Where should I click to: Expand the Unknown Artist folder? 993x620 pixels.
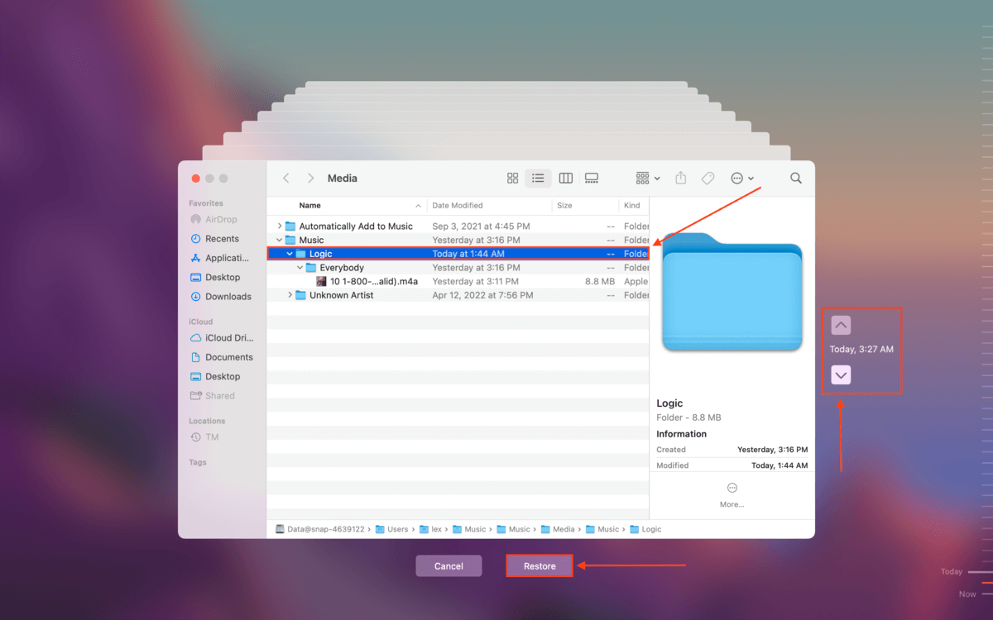tap(290, 295)
